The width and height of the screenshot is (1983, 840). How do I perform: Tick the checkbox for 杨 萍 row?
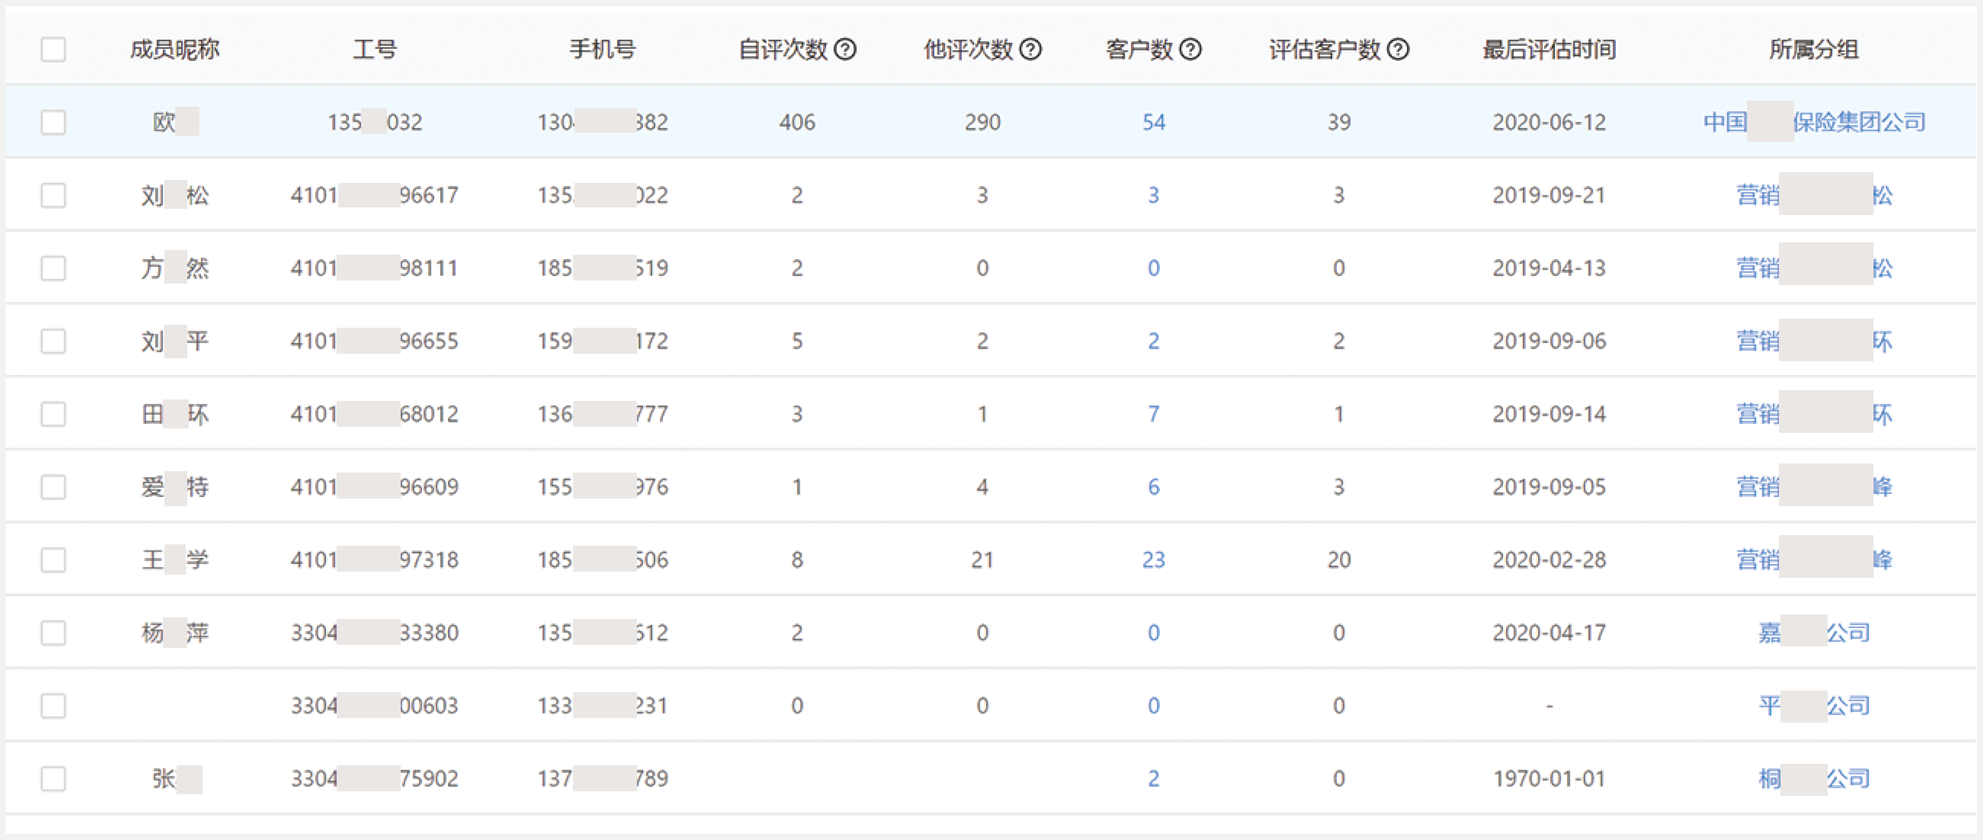53,633
